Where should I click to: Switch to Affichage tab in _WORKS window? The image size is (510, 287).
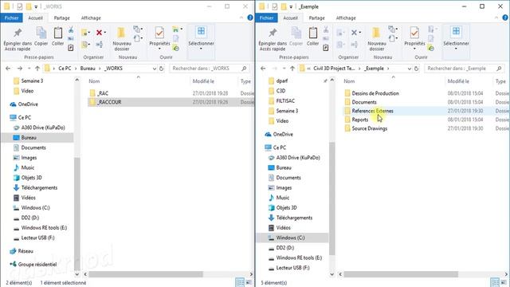[x=91, y=18]
